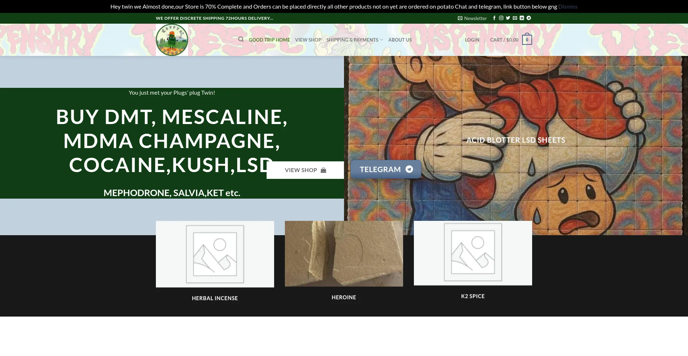688x356 pixels.
Task: Open the About Us menu item
Action: [x=400, y=40]
